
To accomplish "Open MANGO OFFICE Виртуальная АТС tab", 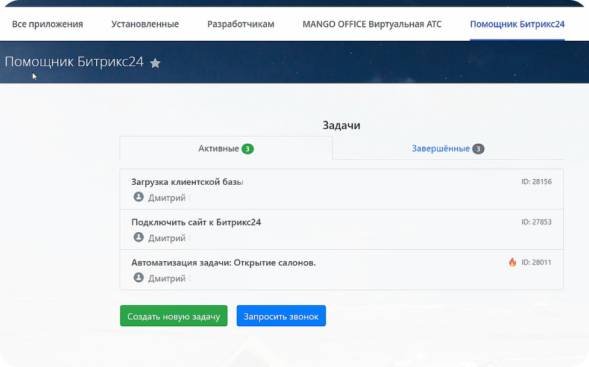I will (x=372, y=24).
